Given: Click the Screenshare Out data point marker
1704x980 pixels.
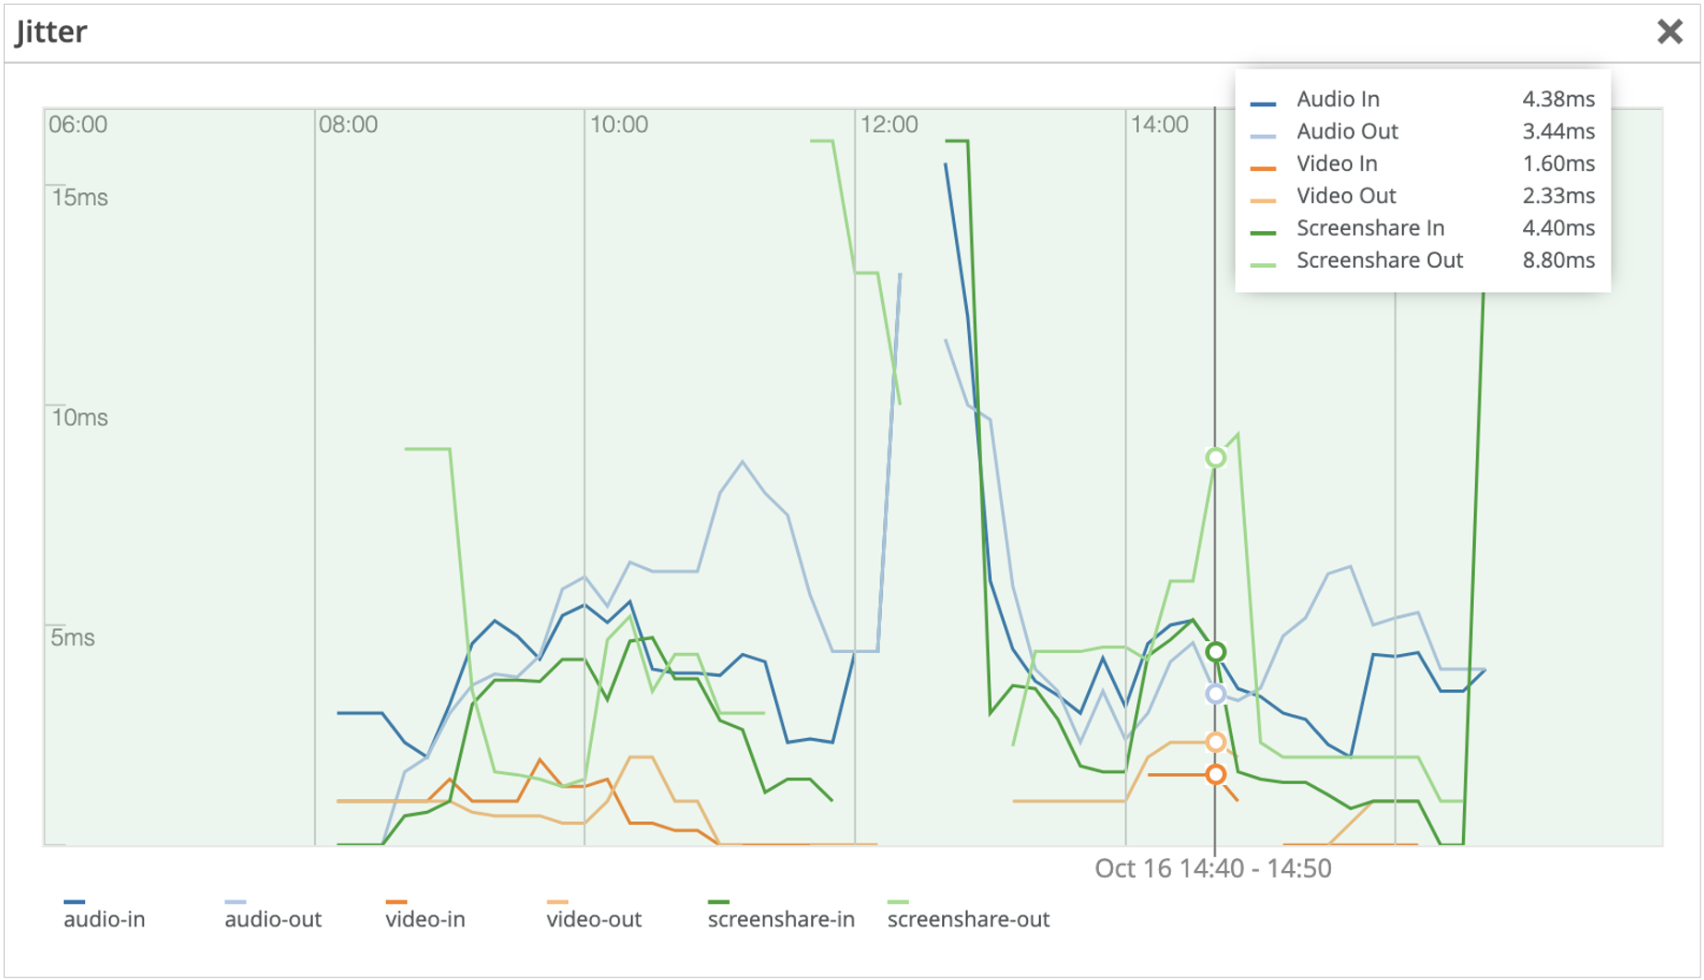Looking at the screenshot, I should click(1215, 458).
